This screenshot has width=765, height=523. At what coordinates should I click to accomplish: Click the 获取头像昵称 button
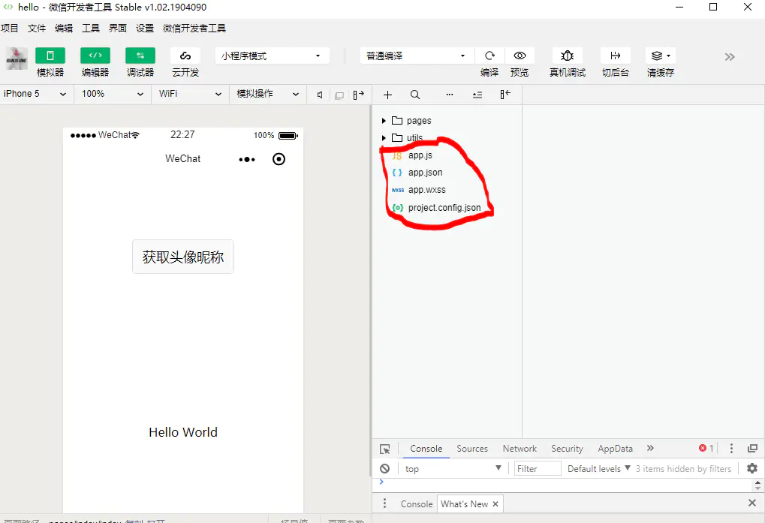(183, 257)
